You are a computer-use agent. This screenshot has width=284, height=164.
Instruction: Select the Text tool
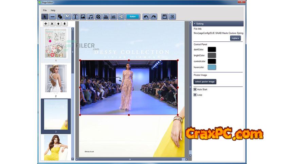click(75, 16)
